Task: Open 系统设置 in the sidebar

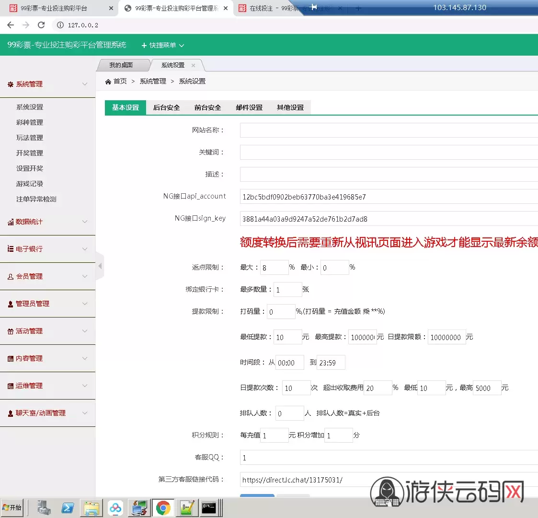Action: pos(30,107)
